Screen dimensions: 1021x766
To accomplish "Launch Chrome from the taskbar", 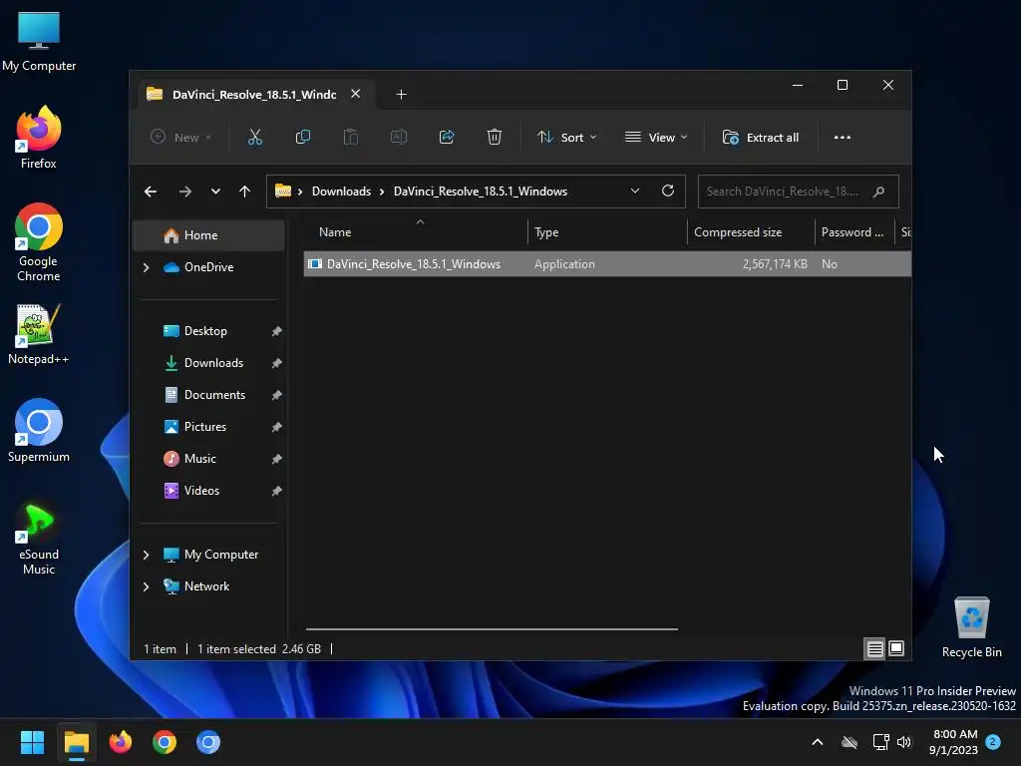I will coord(165,742).
